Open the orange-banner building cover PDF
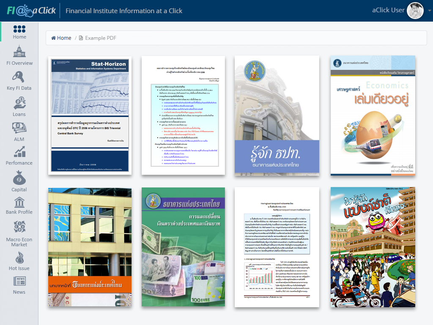Image resolution: width=433 pixels, height=325 pixels. 90,247
